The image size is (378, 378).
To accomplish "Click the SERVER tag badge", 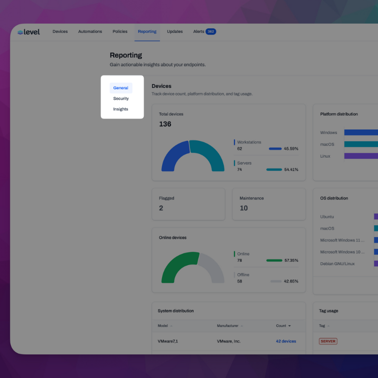I will (x=328, y=341).
